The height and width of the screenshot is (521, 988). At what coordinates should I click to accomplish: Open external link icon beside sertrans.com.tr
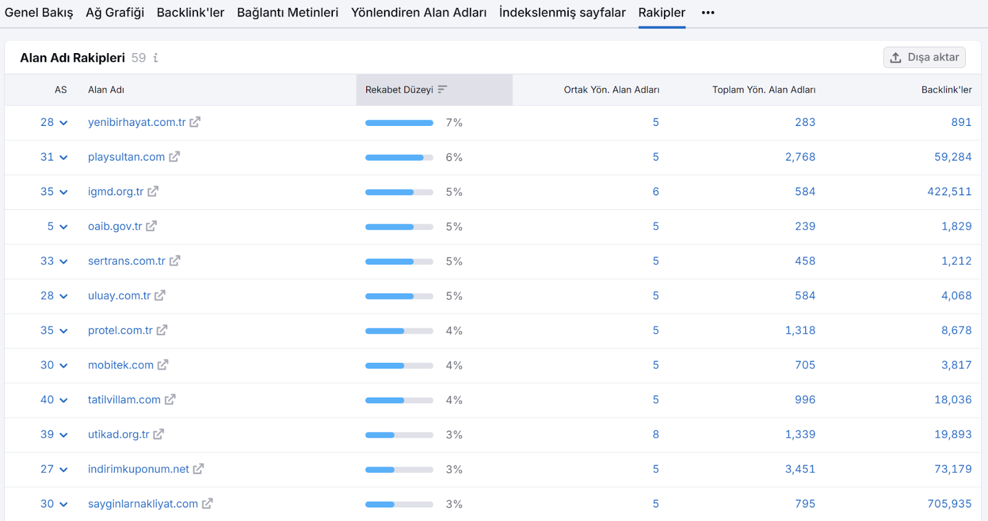click(175, 260)
